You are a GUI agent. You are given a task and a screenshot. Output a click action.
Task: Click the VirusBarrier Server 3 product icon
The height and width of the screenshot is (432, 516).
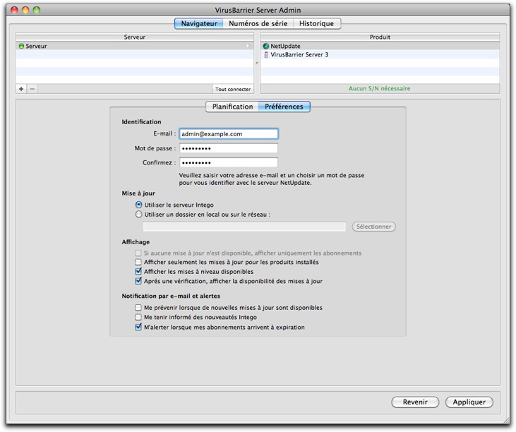[266, 54]
